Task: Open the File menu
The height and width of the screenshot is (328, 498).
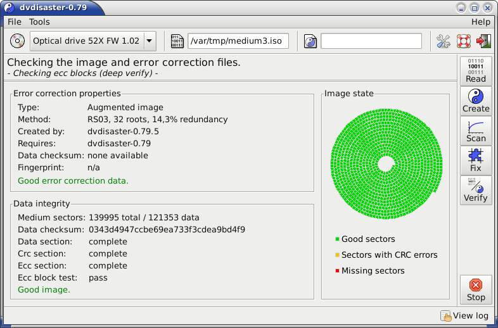Action: point(14,22)
